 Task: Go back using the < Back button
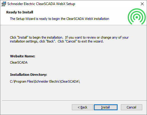[x=83, y=107]
